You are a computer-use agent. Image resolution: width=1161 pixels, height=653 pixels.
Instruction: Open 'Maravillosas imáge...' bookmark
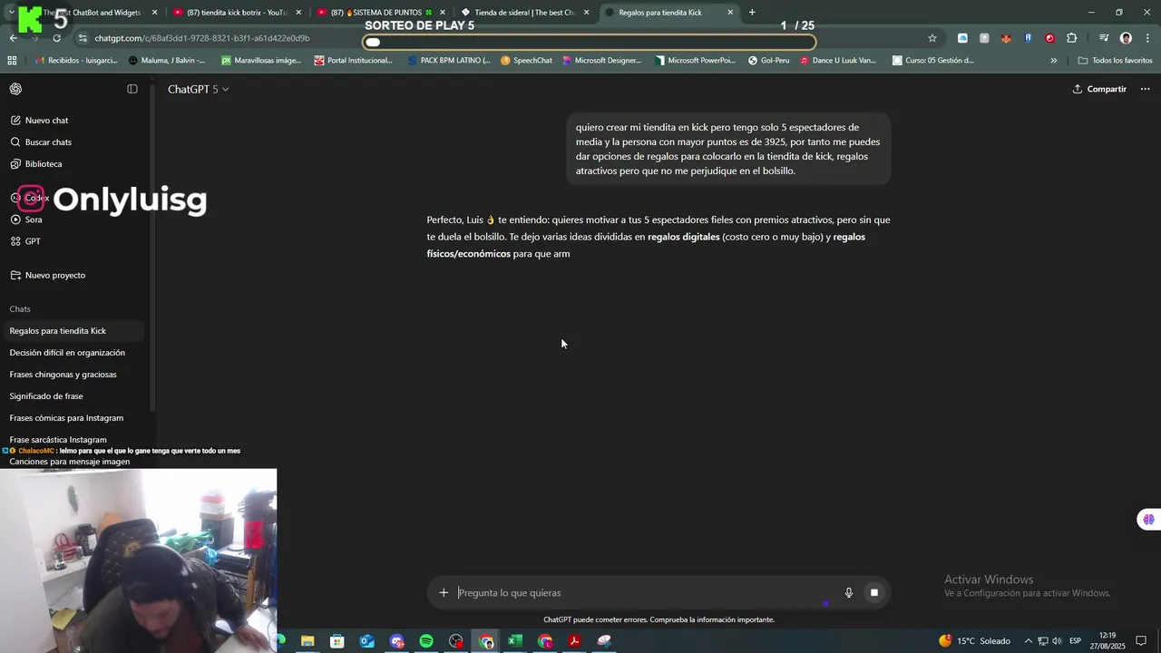coord(261,61)
